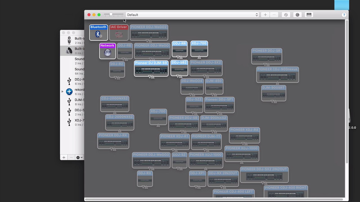Select the DJM-900SRT device icon
360x202 pixels.
tap(274, 93)
